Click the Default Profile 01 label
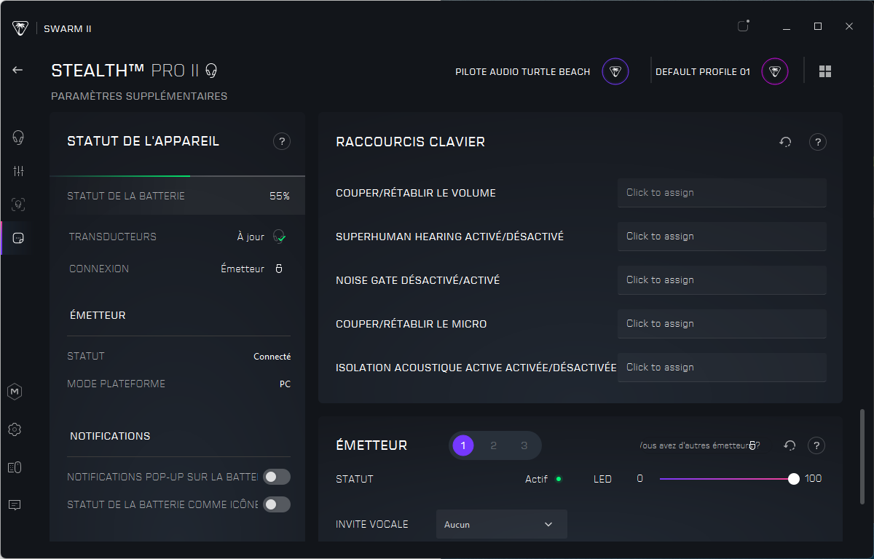The image size is (874, 559). click(703, 71)
